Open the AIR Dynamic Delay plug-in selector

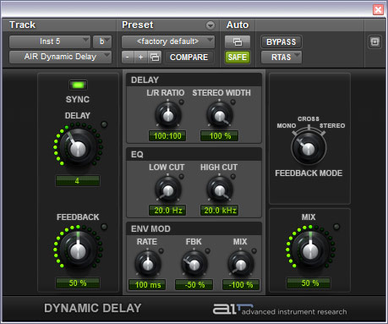tap(60, 57)
